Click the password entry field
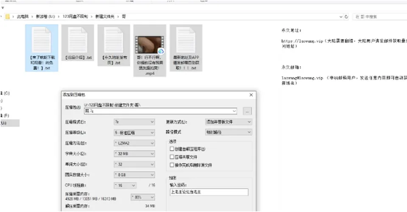 point(209,192)
